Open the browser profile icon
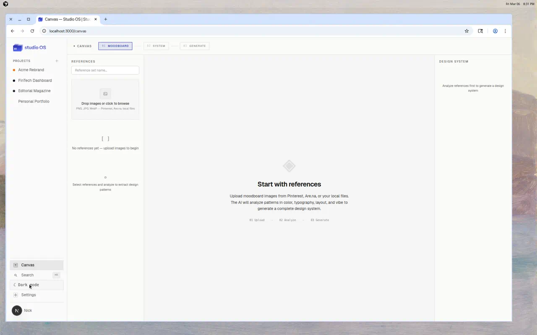 (x=495, y=31)
